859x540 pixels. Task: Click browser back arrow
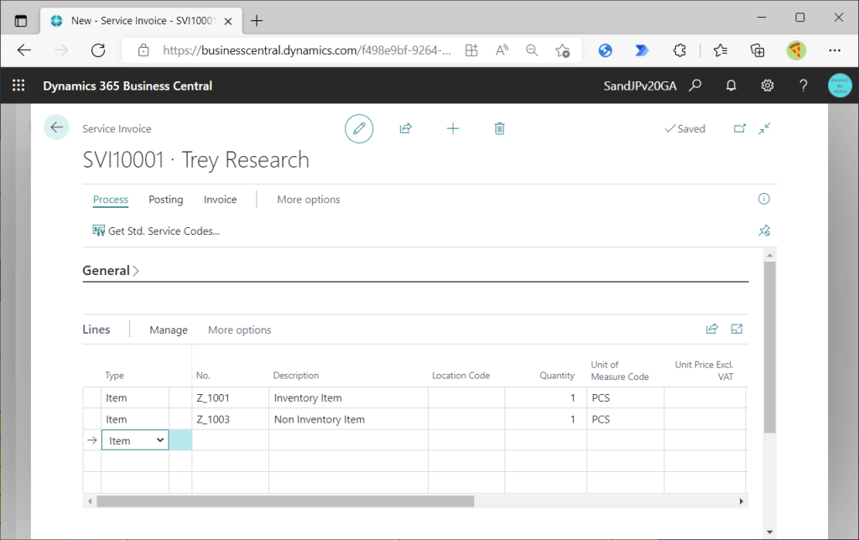(24, 50)
